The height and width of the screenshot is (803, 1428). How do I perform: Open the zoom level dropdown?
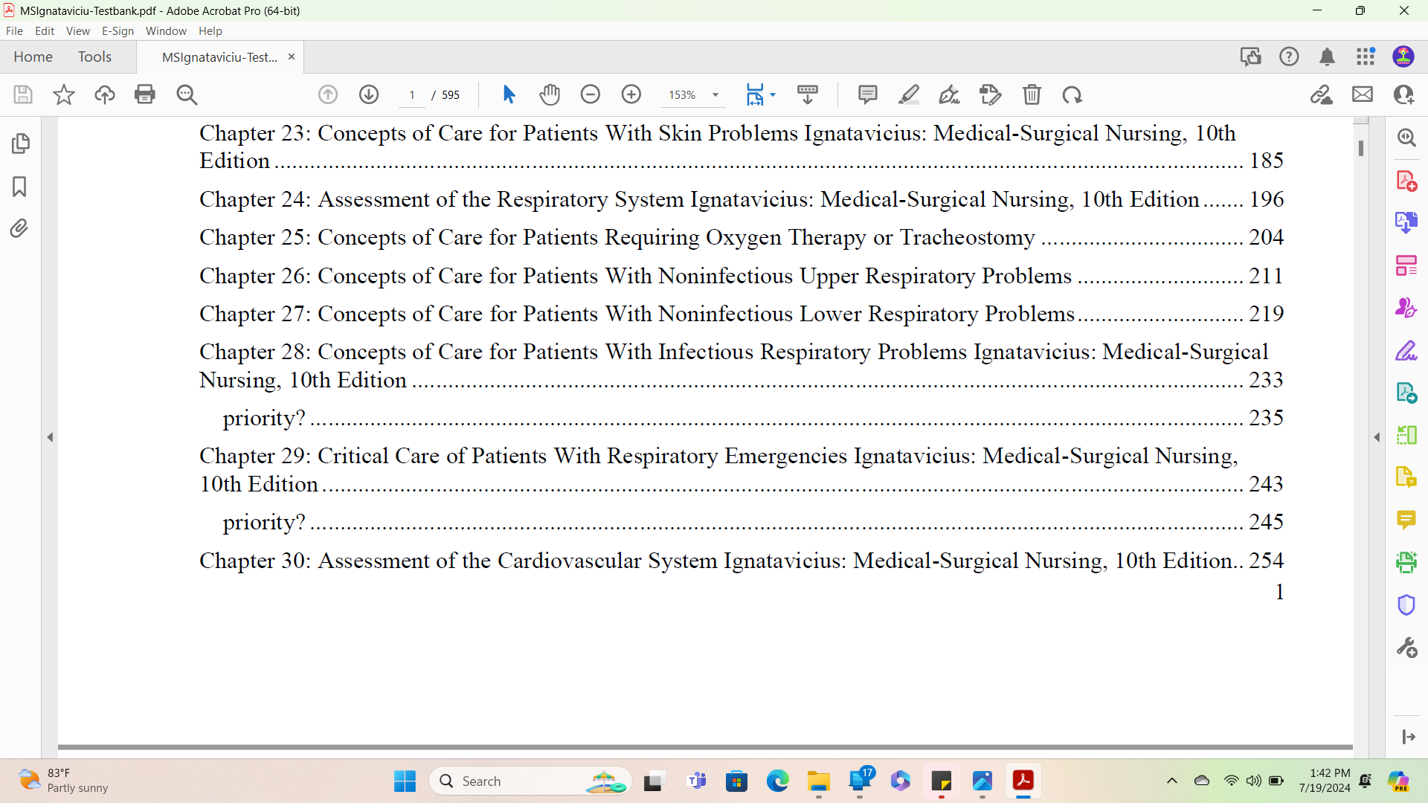click(715, 95)
